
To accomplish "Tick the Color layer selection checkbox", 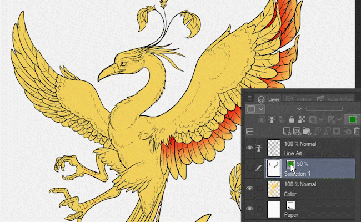I will click(x=259, y=189).
